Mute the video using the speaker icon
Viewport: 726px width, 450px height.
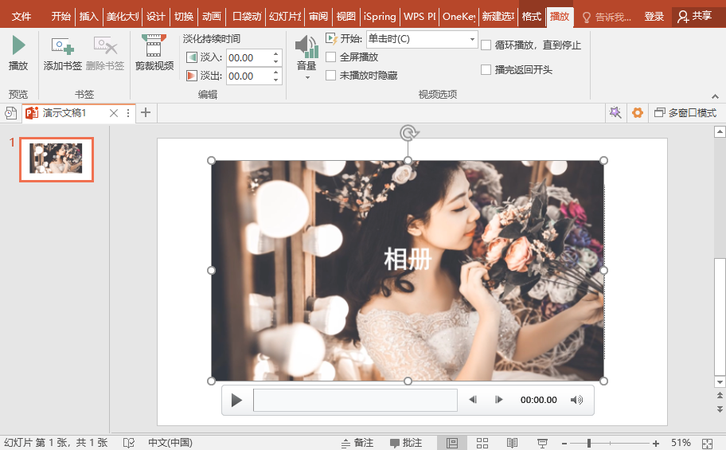click(x=576, y=400)
